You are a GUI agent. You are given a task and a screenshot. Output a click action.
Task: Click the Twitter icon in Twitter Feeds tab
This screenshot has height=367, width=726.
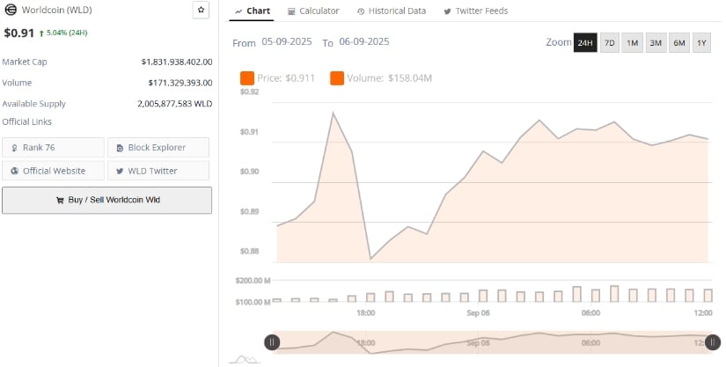(x=447, y=11)
